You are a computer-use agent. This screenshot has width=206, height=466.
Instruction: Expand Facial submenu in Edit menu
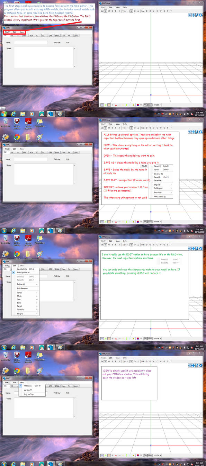pyautogui.click(x=26, y=306)
